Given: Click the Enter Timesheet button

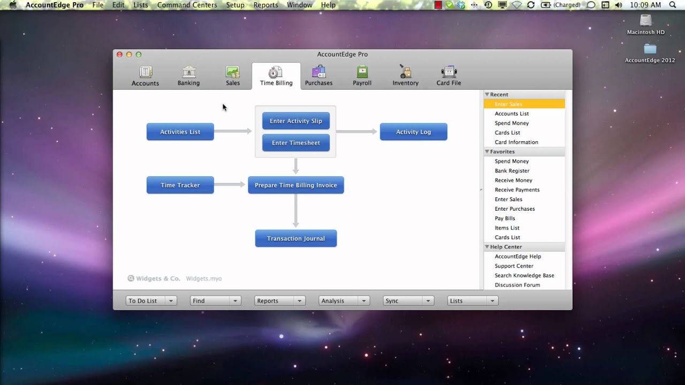Looking at the screenshot, I should point(296,143).
